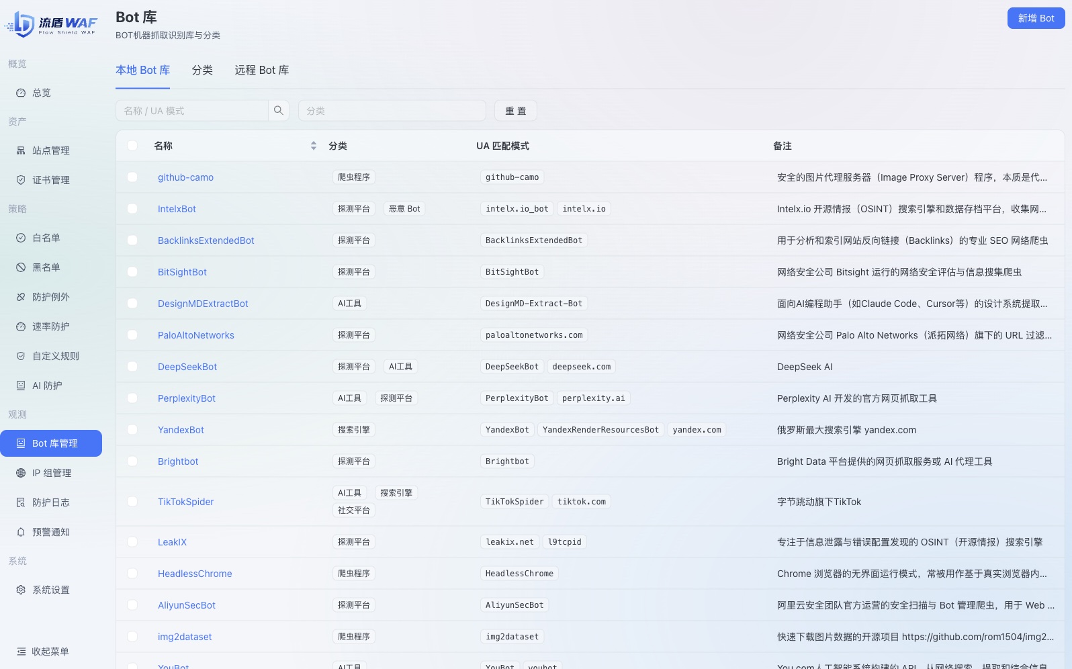Screen dimensions: 1072x669
Task: Check the BitSightBot row checkbox
Action: coord(132,272)
